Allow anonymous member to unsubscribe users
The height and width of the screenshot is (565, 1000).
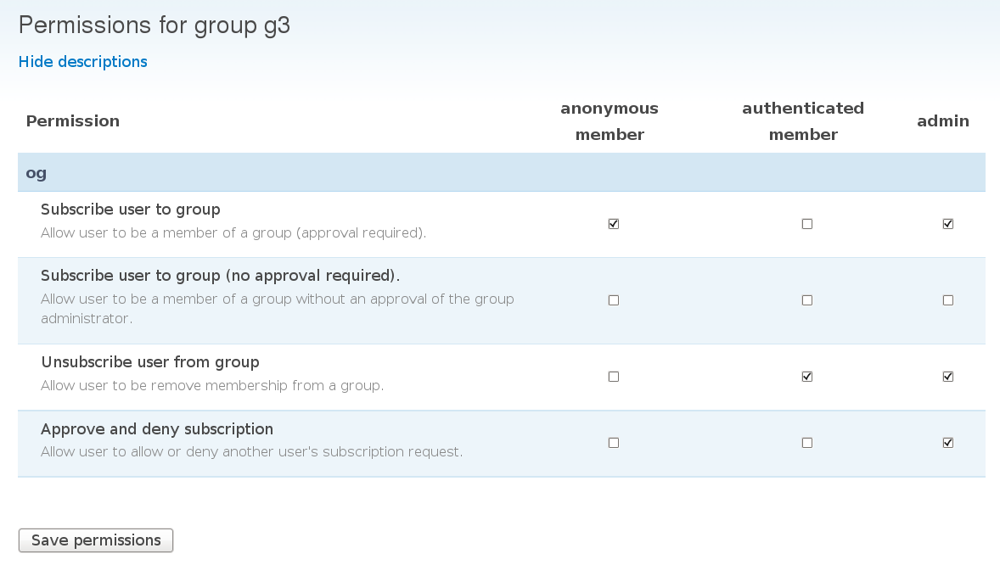pyautogui.click(x=614, y=376)
